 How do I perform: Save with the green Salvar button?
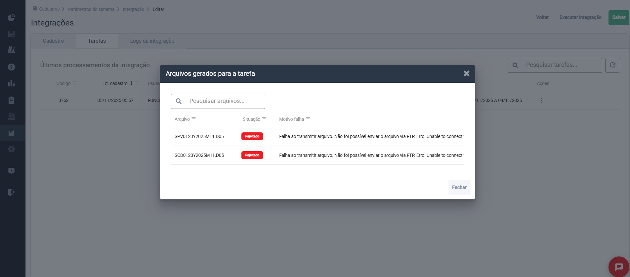pyautogui.click(x=619, y=18)
